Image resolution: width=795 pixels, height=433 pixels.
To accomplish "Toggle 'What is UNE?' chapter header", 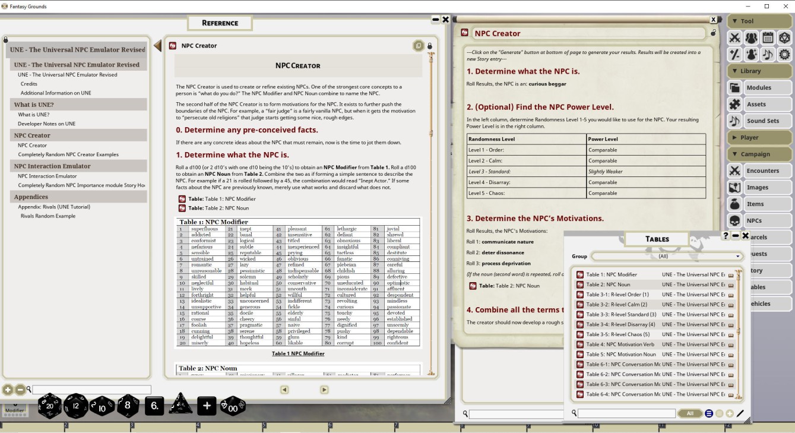I will click(78, 105).
